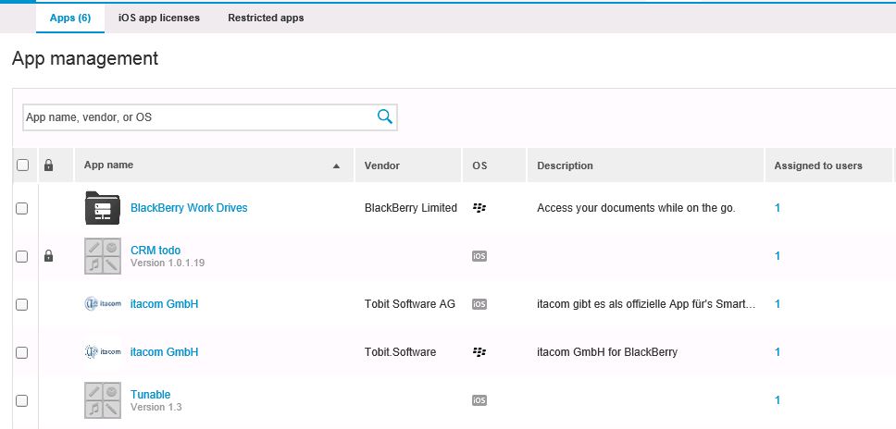Click the Tobit.Software vendor cell
896x429 pixels.
(x=400, y=352)
